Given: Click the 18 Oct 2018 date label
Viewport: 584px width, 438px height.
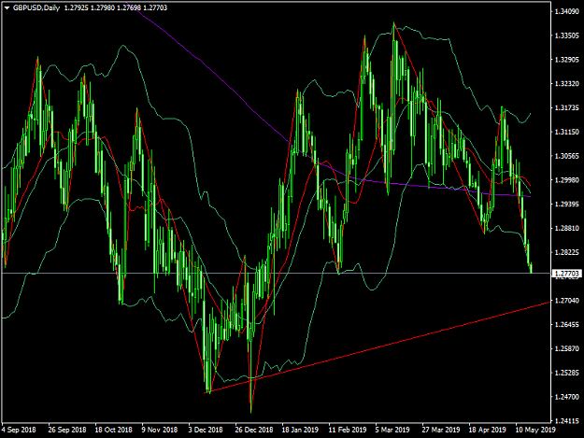Looking at the screenshot, I should 114,430.
